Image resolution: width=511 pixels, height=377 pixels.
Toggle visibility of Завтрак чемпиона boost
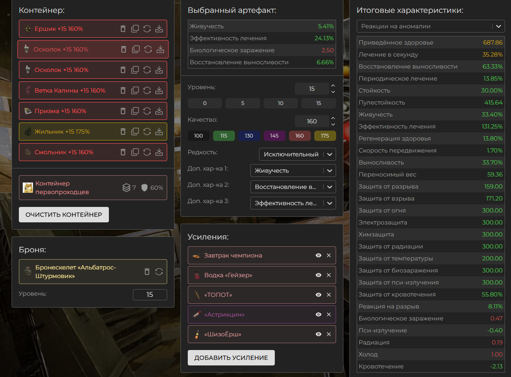coord(319,255)
